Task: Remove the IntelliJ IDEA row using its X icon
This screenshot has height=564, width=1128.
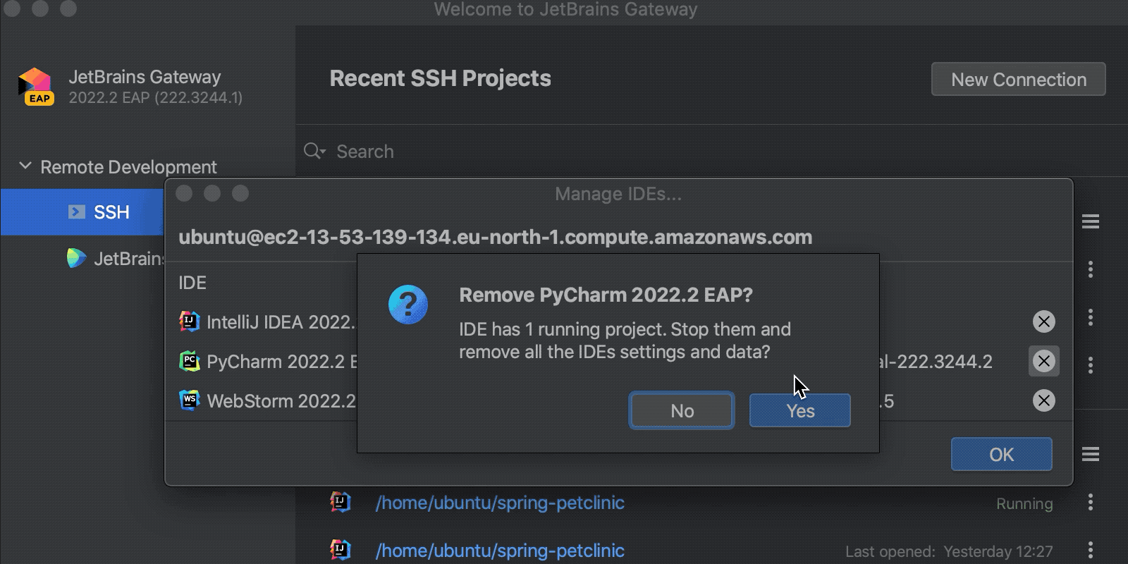Action: [1043, 321]
